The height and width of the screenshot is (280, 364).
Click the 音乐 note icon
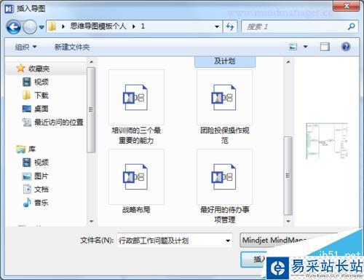click(x=27, y=202)
